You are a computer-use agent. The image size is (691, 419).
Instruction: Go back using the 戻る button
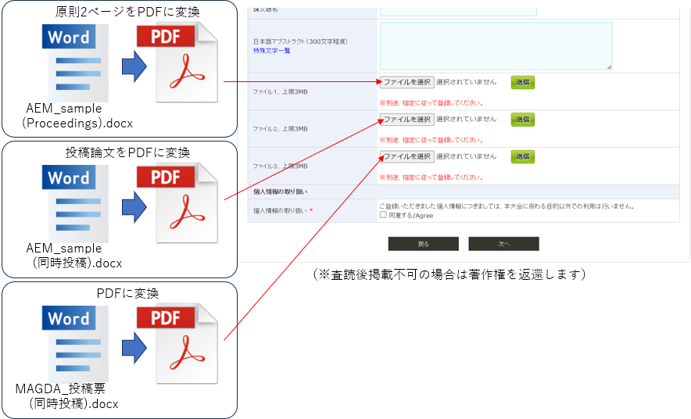pos(423,244)
